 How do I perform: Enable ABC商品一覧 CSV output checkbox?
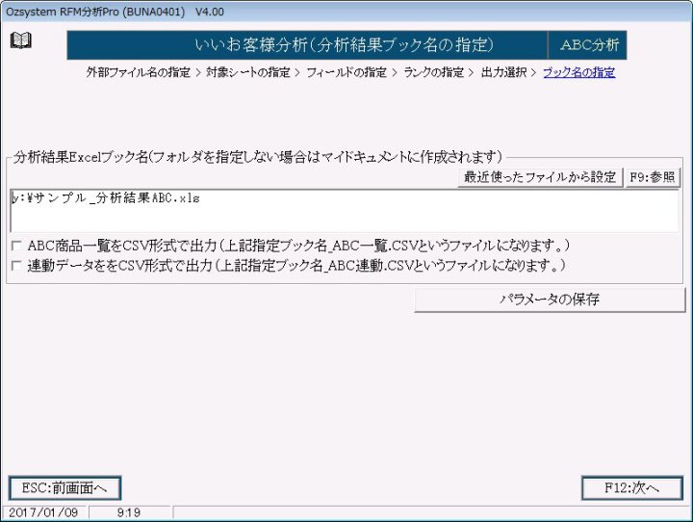point(16,245)
